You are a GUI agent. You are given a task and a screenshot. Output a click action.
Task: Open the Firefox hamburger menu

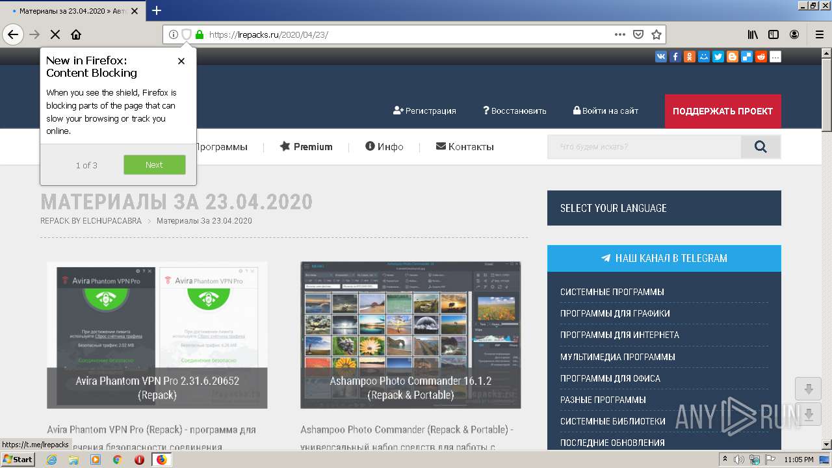(x=819, y=34)
